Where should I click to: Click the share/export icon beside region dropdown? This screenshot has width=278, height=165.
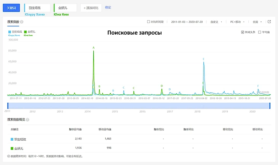pyautogui.click(x=269, y=22)
